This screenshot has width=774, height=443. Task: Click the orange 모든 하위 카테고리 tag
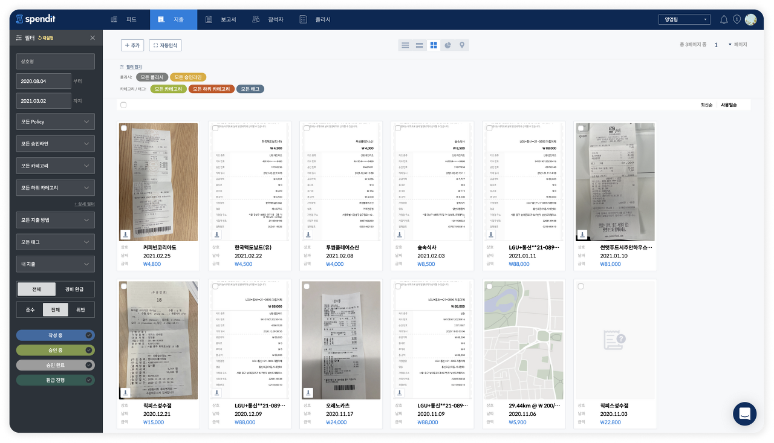tap(212, 89)
